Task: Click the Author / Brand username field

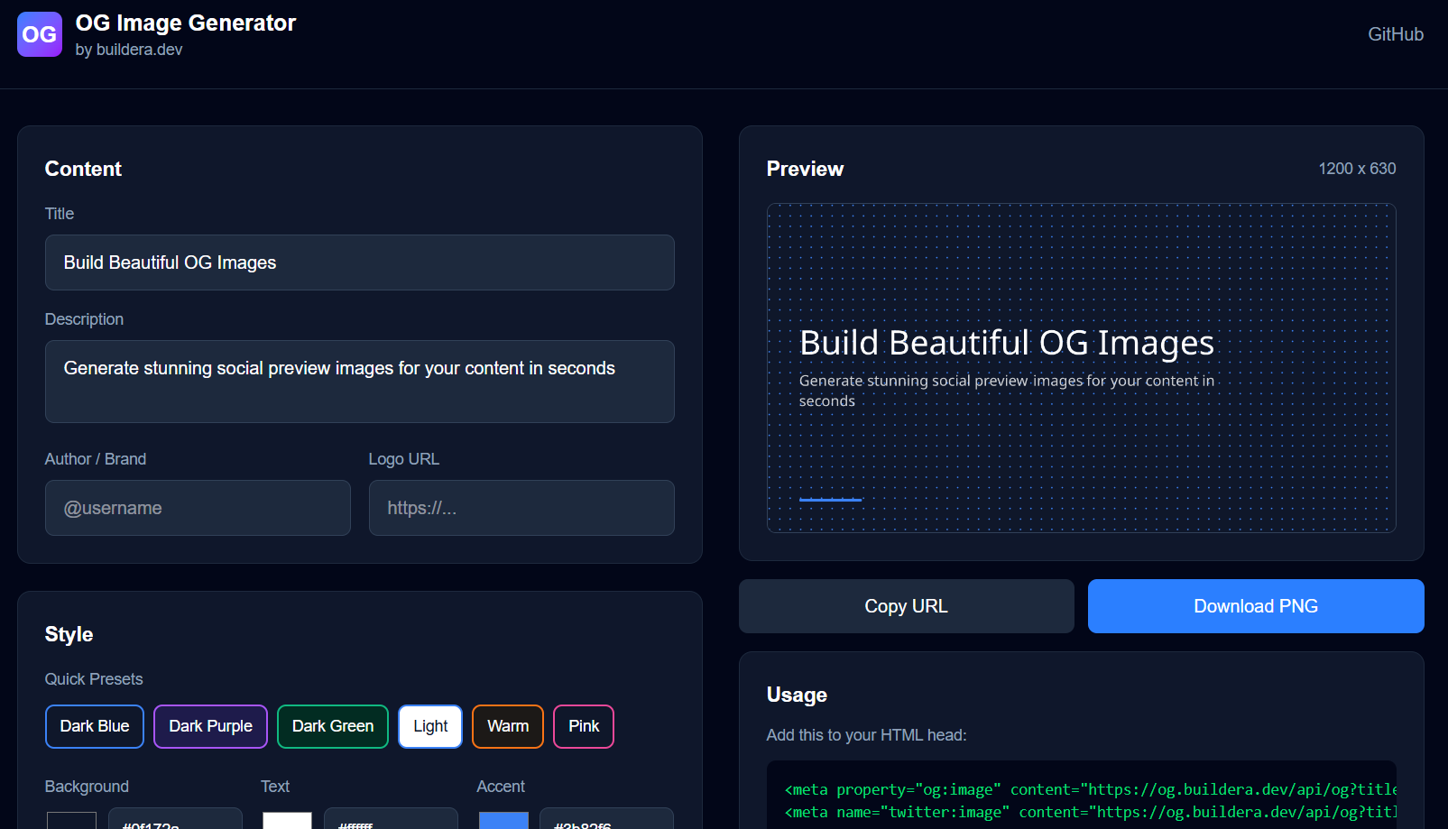Action: click(198, 508)
